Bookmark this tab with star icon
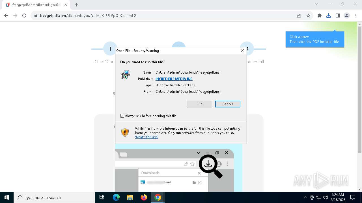Screen dimensions: 362x203 [308, 16]
